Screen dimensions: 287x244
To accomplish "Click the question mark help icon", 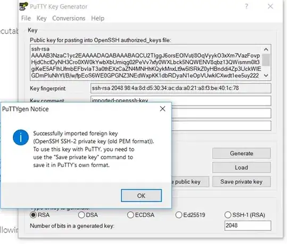I will [x=247, y=6].
